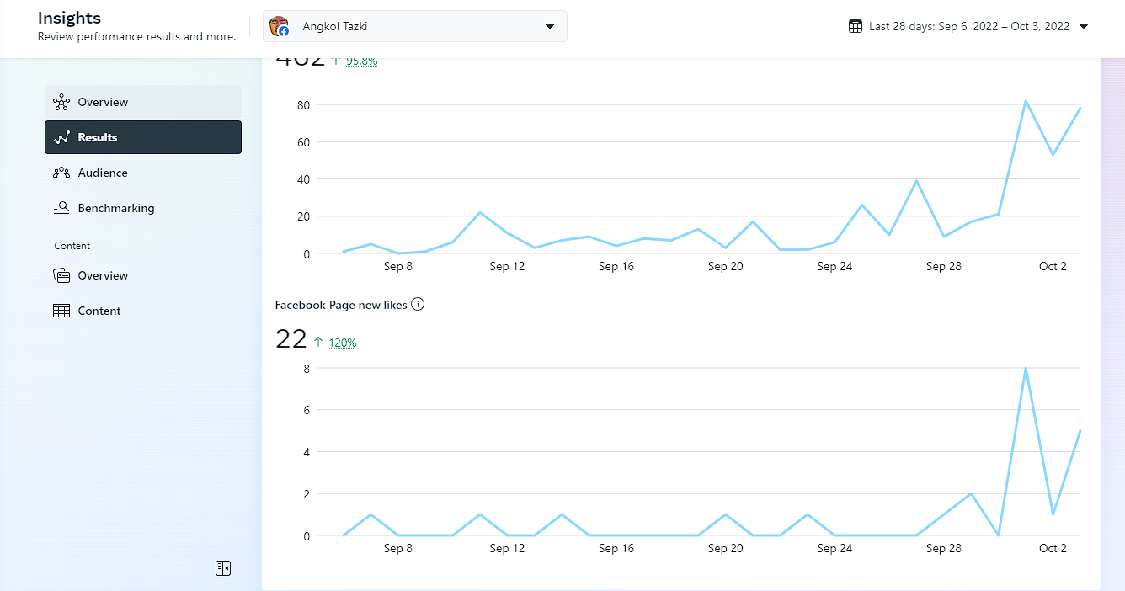Image resolution: width=1125 pixels, height=591 pixels.
Task: Go to the top Overview menu item
Action: pyautogui.click(x=103, y=102)
